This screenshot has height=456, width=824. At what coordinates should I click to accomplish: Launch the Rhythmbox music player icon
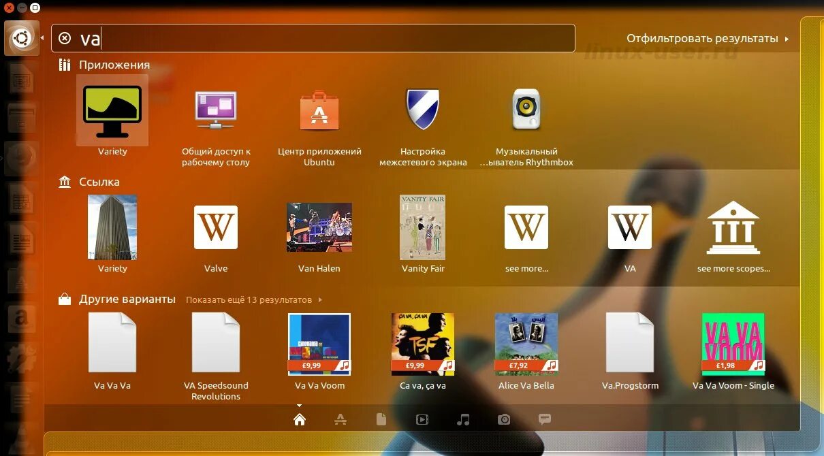(526, 110)
